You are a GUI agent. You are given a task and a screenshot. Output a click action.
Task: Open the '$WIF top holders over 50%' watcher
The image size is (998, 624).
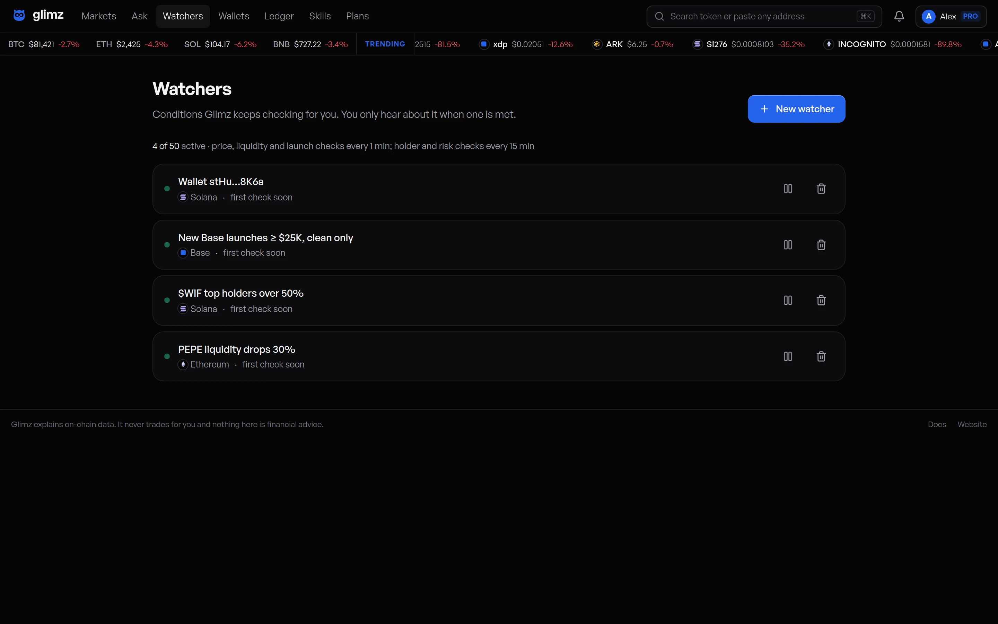pyautogui.click(x=499, y=300)
